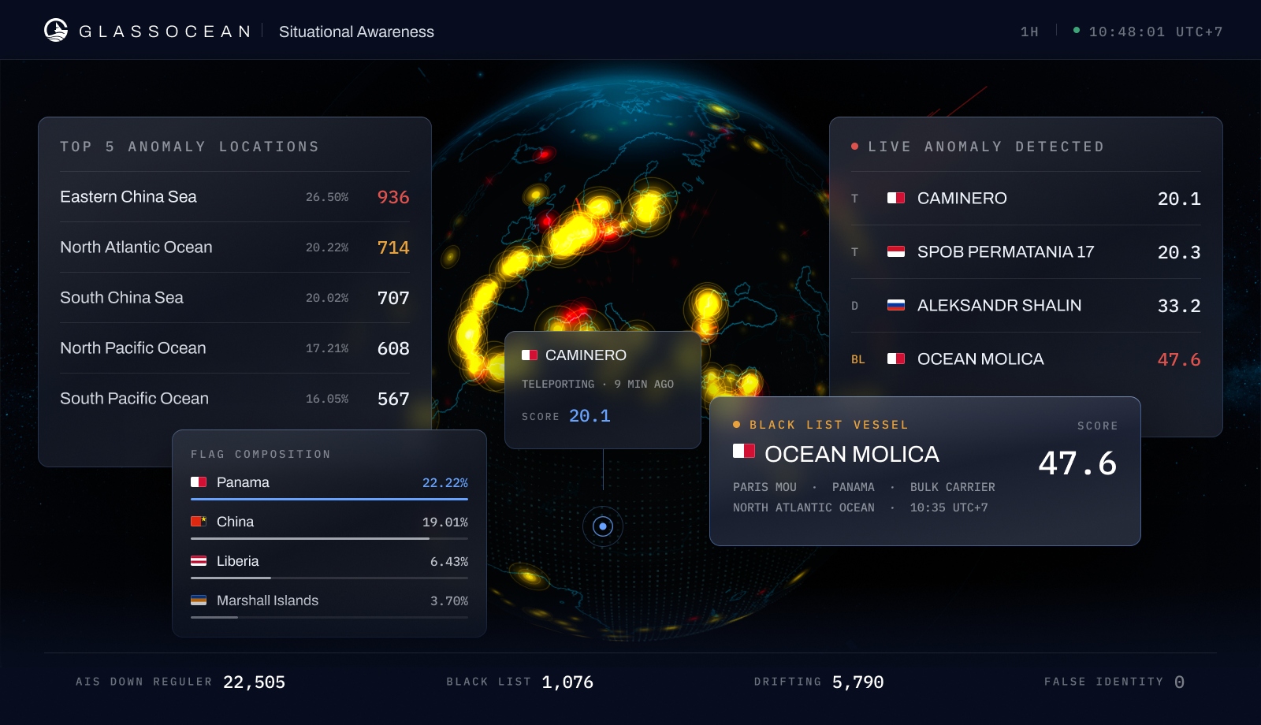Click the Russia flag beside ALEKSANDR SHALIN
Screen dimensions: 1261x725
896,305
